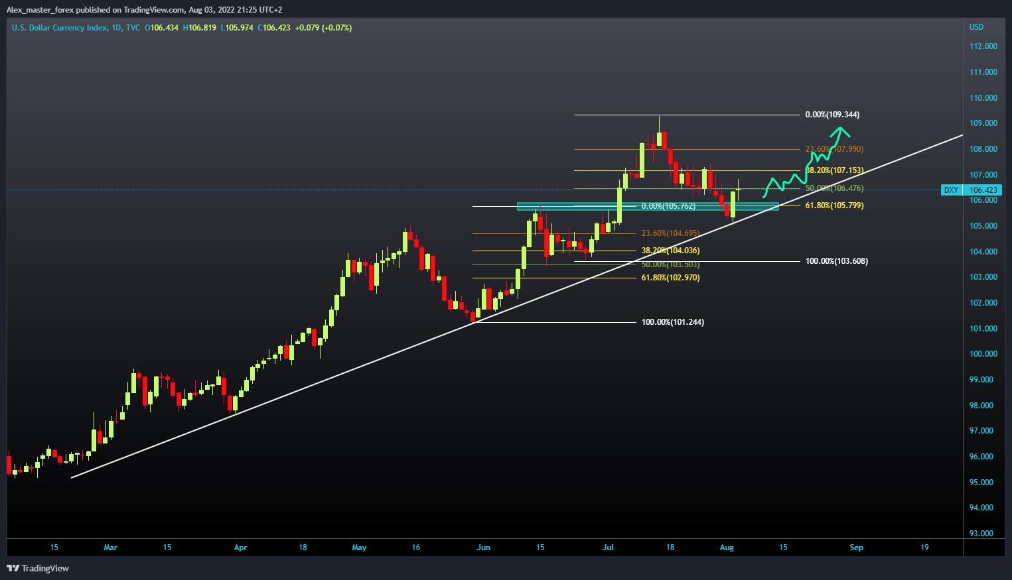Click the 0.00%(109.344) Fibonacci label
Image resolution: width=1012 pixels, height=580 pixels.
[x=832, y=115]
